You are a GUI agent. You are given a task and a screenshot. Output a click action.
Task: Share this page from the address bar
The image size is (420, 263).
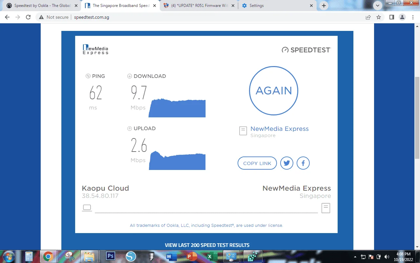[368, 17]
